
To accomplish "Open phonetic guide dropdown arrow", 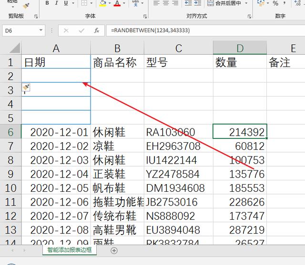I will (142, 3).
